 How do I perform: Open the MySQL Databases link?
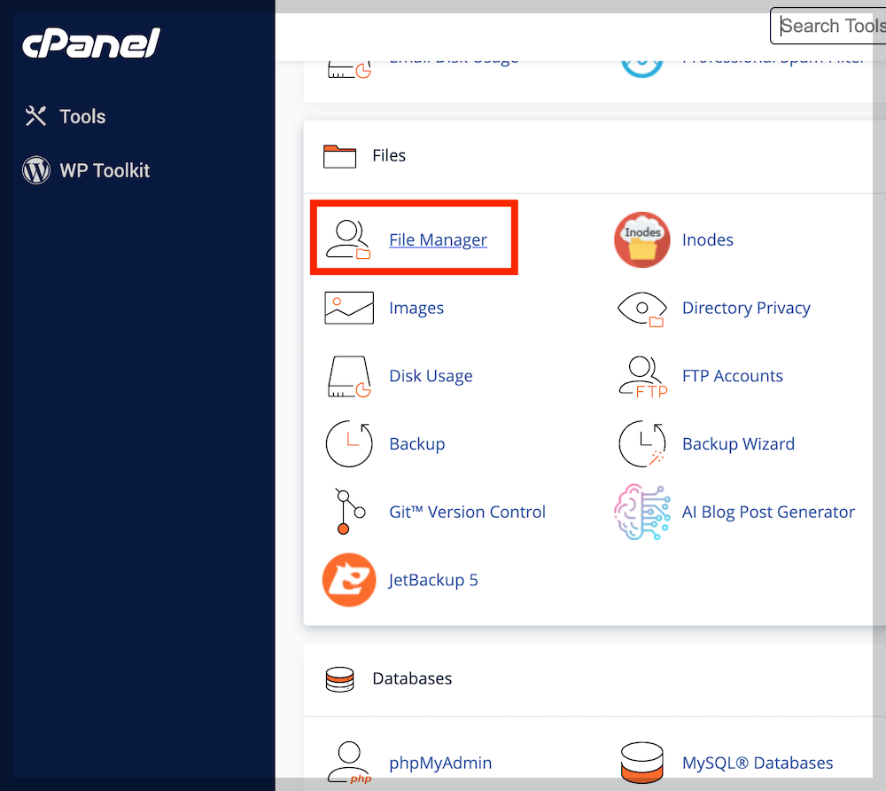(758, 763)
